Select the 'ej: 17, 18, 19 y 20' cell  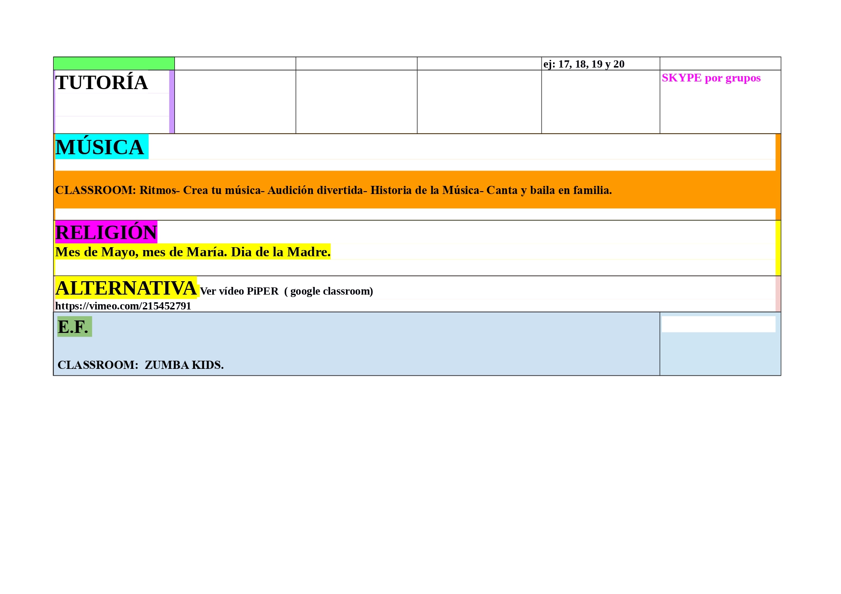584,64
